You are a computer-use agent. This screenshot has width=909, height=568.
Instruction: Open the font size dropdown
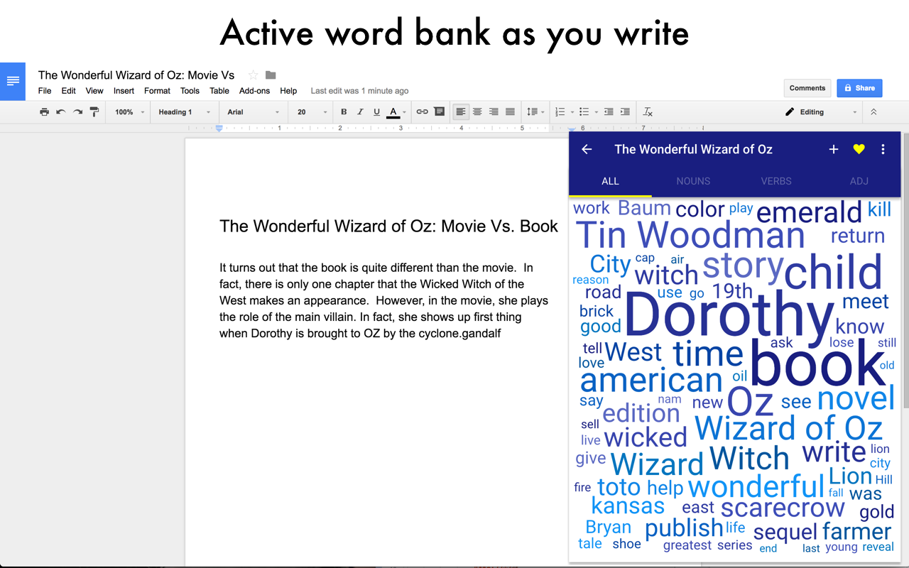(x=310, y=111)
